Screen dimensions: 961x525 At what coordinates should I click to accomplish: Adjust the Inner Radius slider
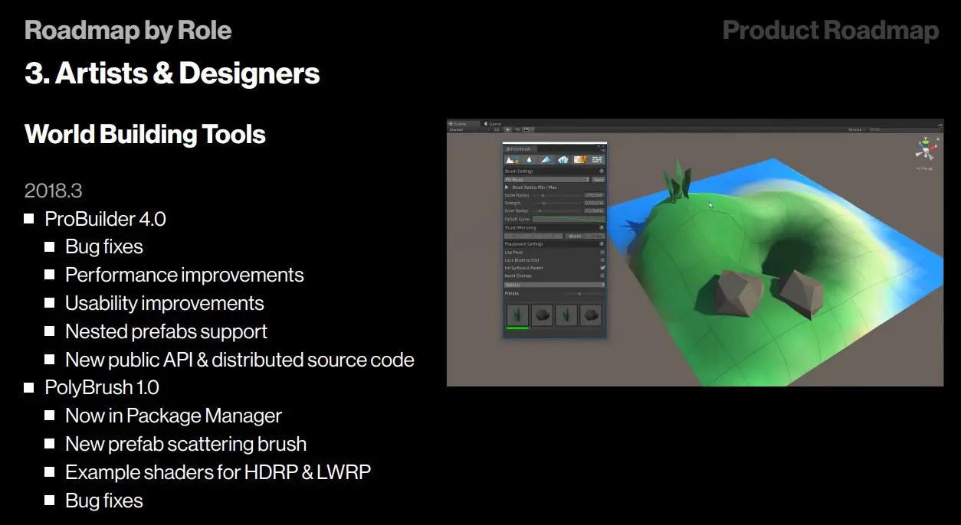(557, 210)
